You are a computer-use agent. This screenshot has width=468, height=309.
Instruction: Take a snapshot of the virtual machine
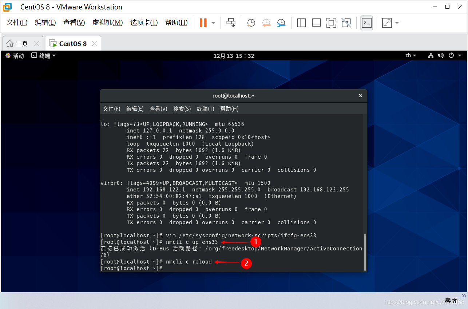pos(251,23)
